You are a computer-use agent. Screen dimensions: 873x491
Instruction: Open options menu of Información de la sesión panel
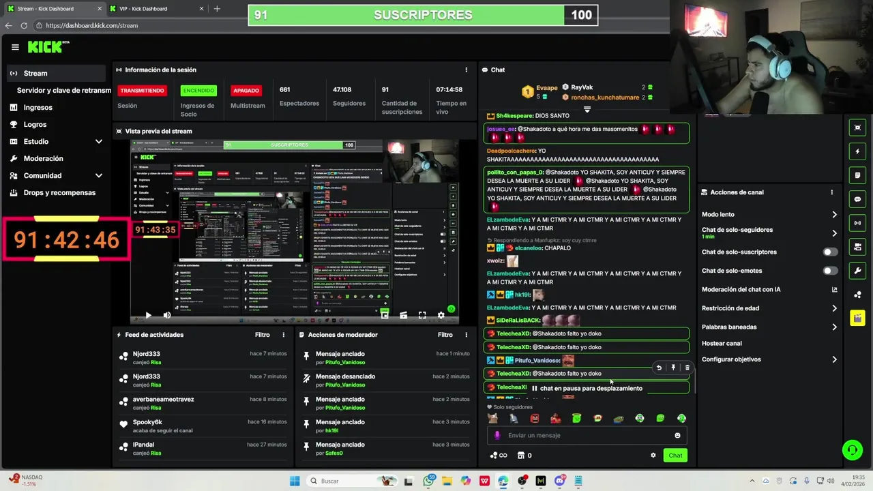(x=467, y=70)
